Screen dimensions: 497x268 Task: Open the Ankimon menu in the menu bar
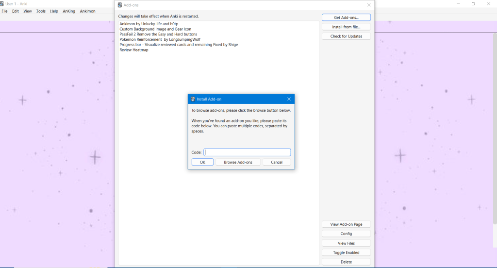[x=88, y=11]
